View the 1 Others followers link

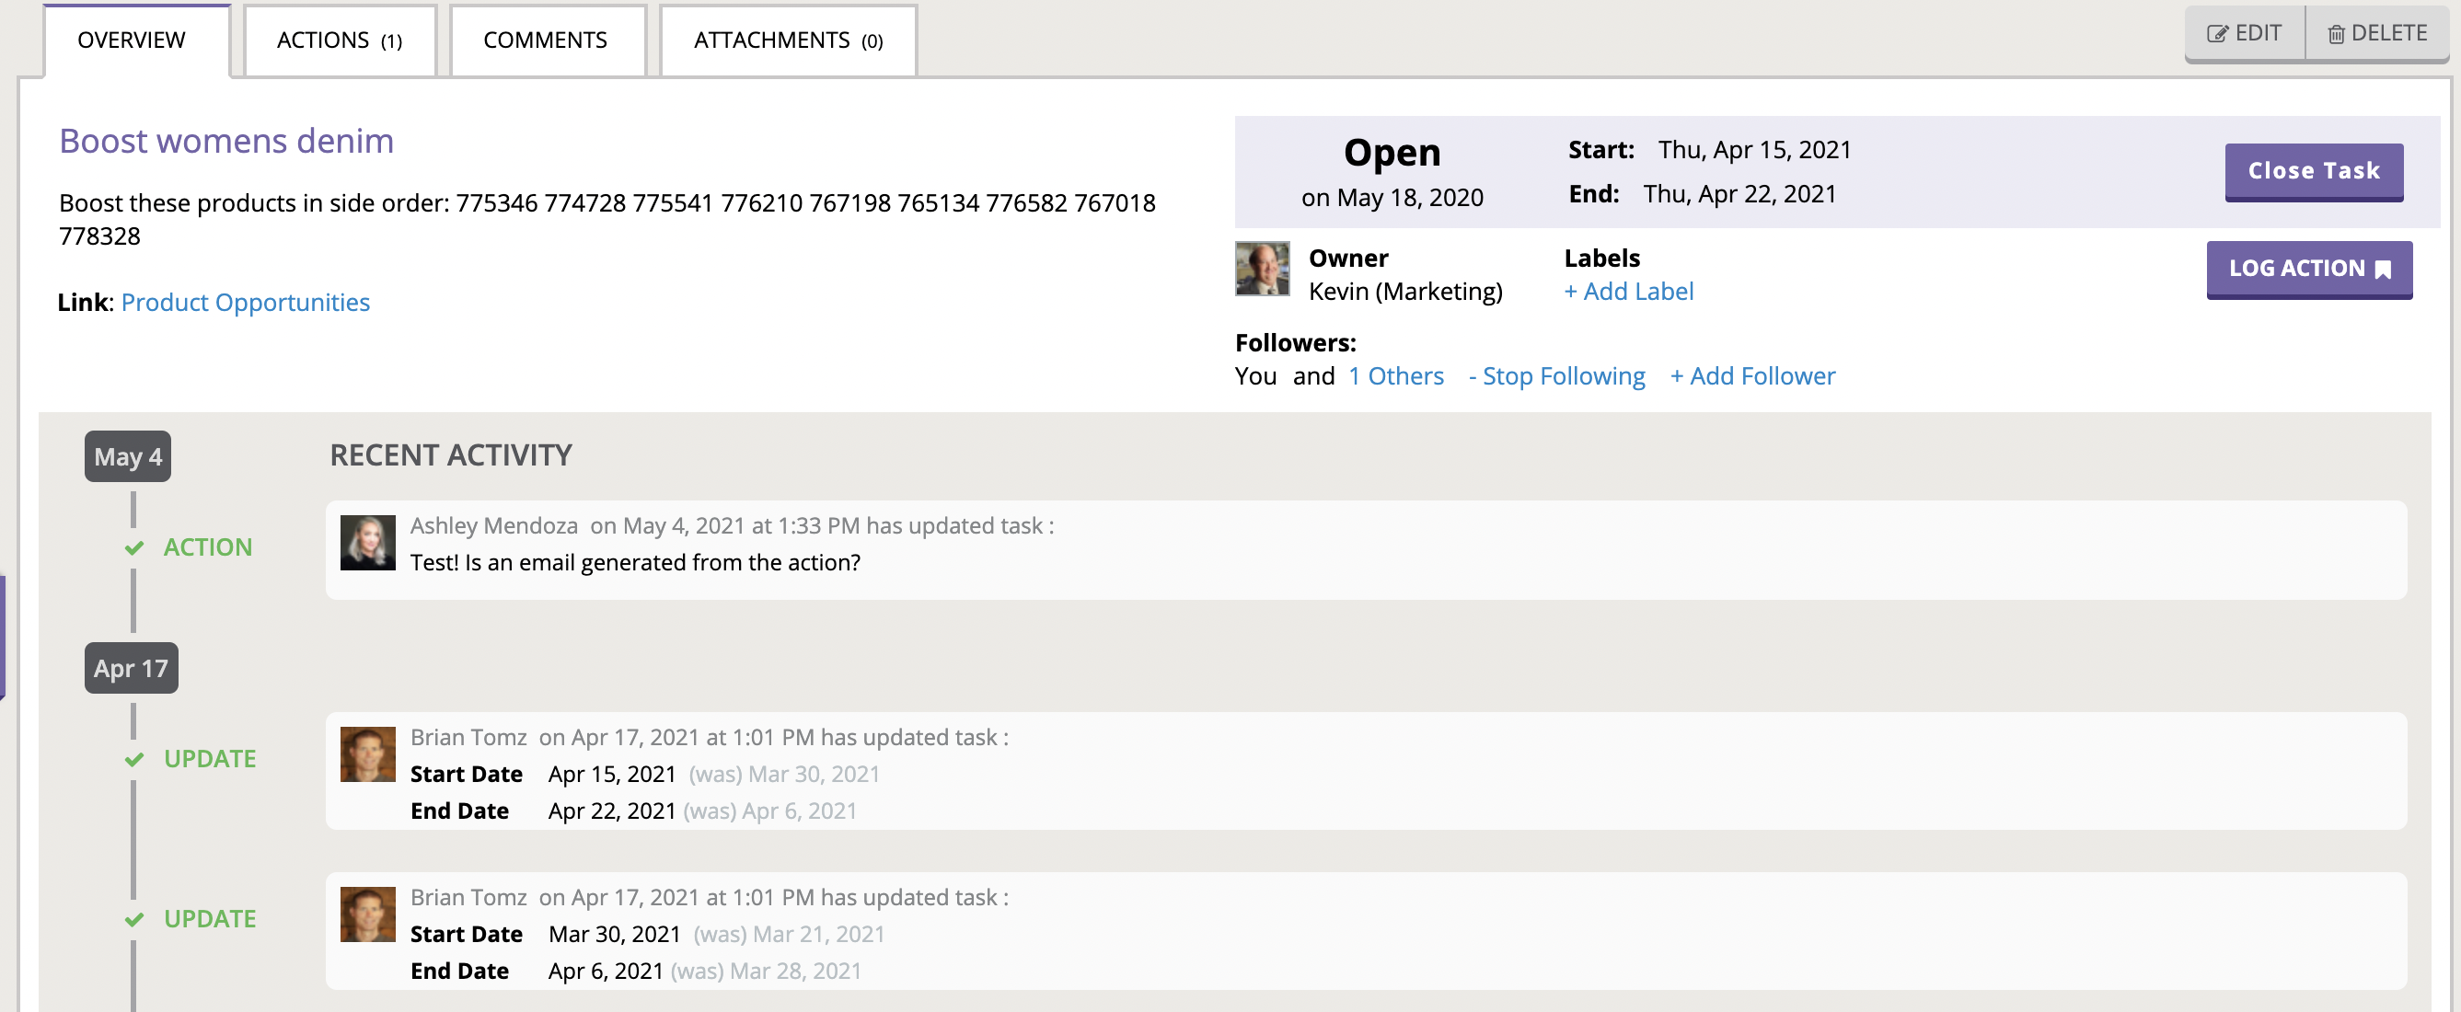[x=1396, y=376]
